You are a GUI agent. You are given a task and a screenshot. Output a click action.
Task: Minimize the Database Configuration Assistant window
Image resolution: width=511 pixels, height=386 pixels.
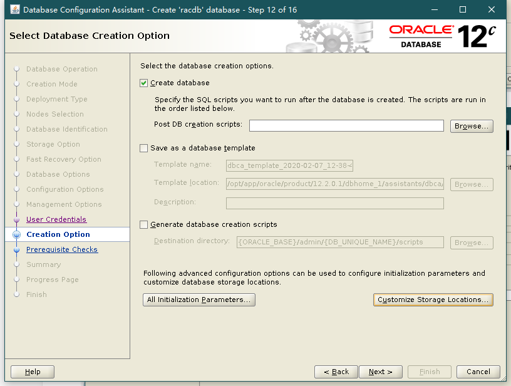pos(435,9)
